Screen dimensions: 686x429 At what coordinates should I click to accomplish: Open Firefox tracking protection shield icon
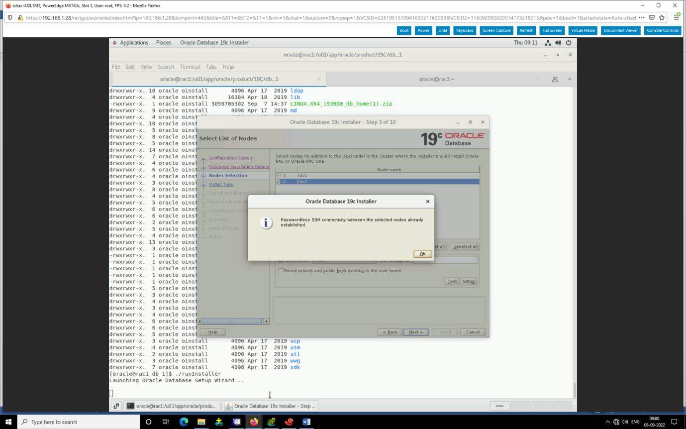[10, 17]
